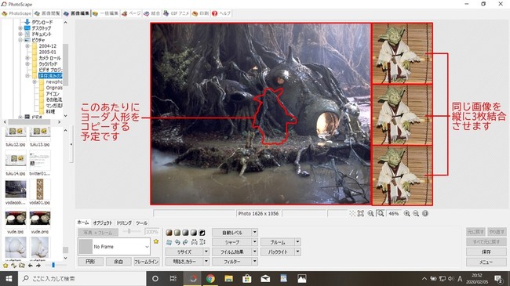The height and width of the screenshot is (286, 510).
Task: Click the yellow star favorite frame icon
Action: pyautogui.click(x=156, y=241)
